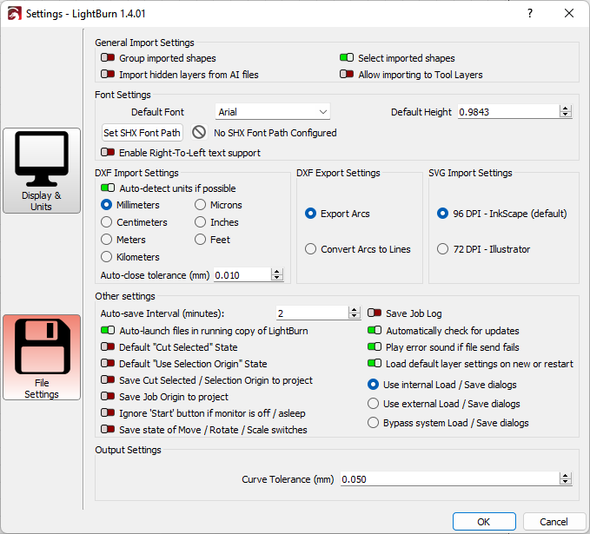Screen dimensions: 590x534
Task: Confirm settings with OK button
Action: coord(484,522)
